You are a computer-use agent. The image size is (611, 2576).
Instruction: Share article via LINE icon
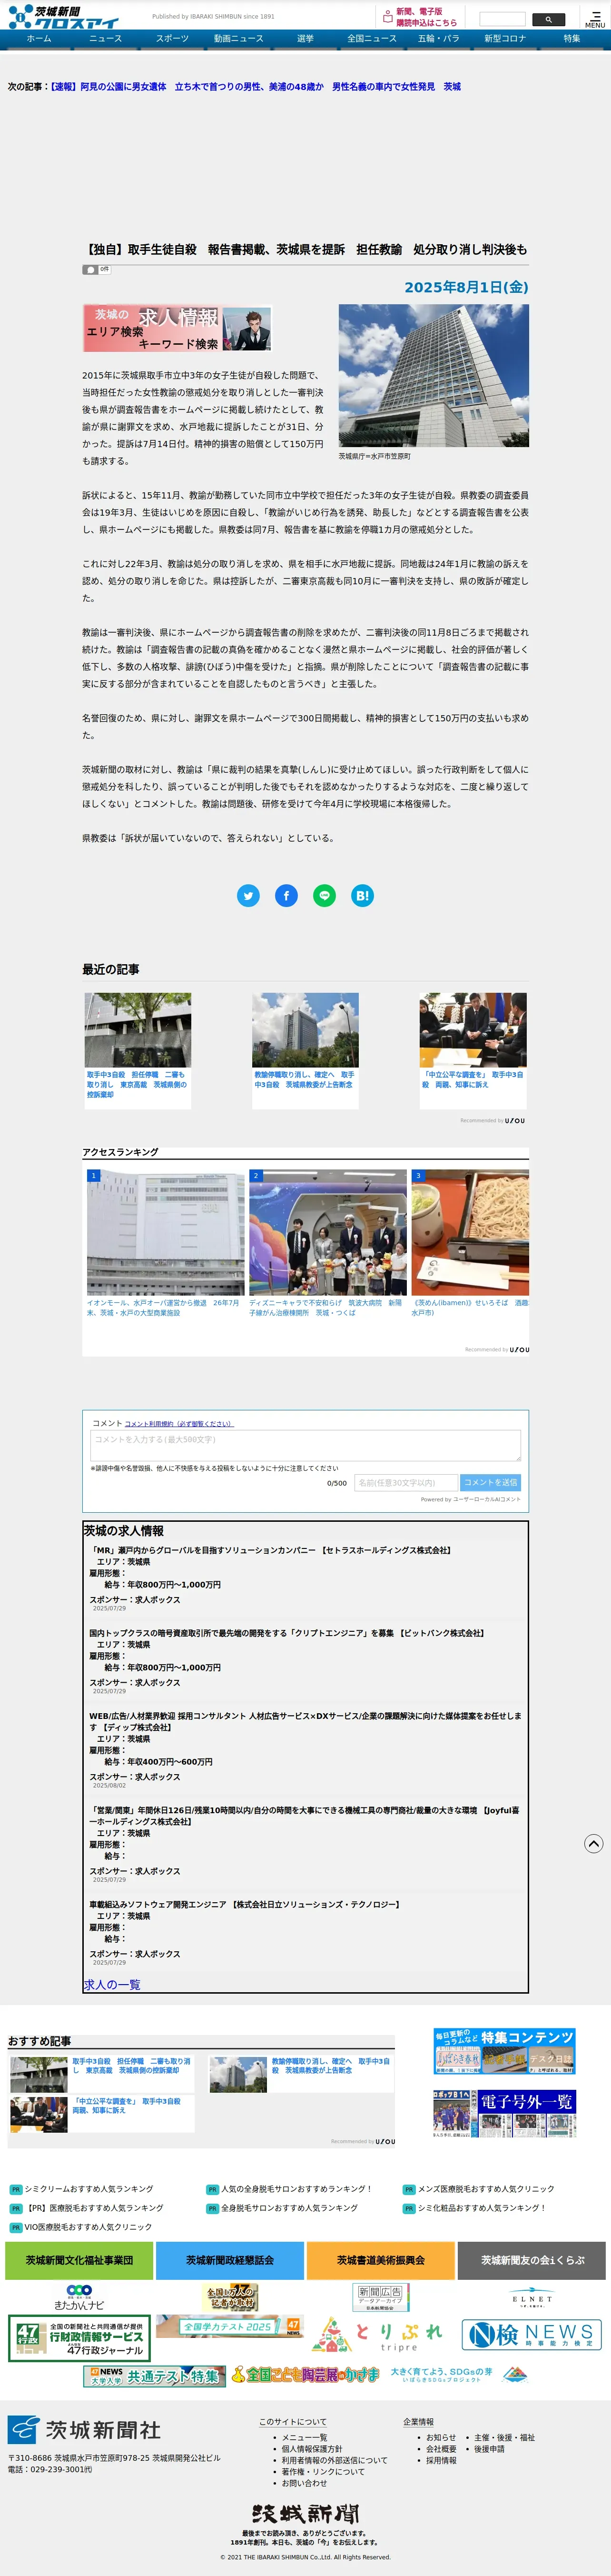tap(324, 895)
